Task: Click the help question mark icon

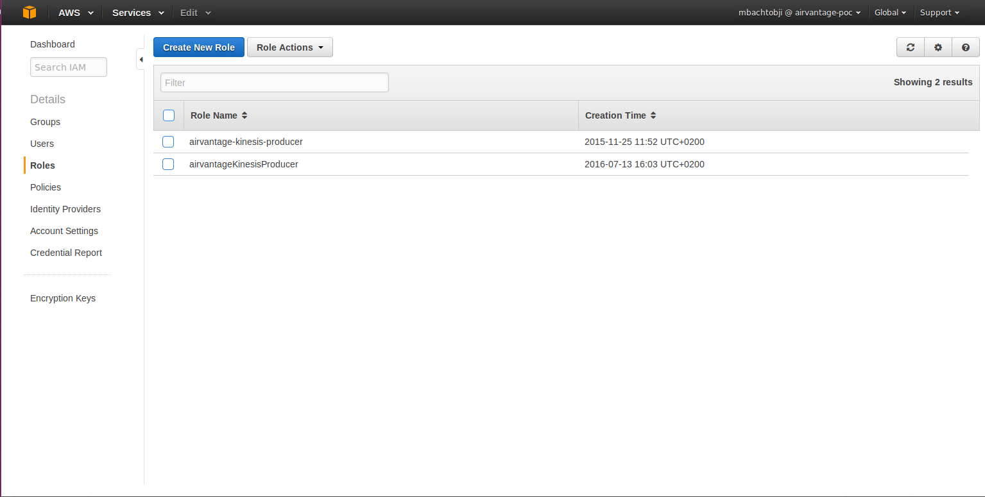Action: pos(965,47)
